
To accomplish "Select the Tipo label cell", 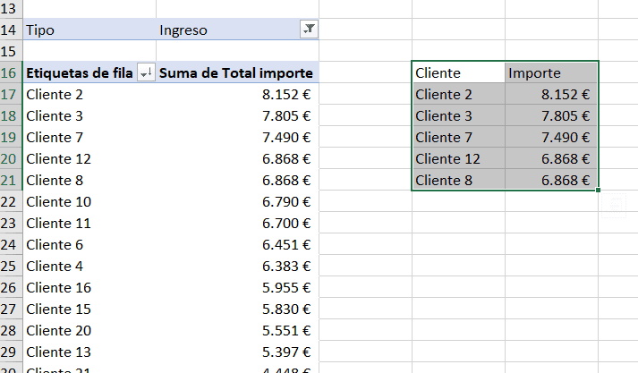I will tap(89, 30).
